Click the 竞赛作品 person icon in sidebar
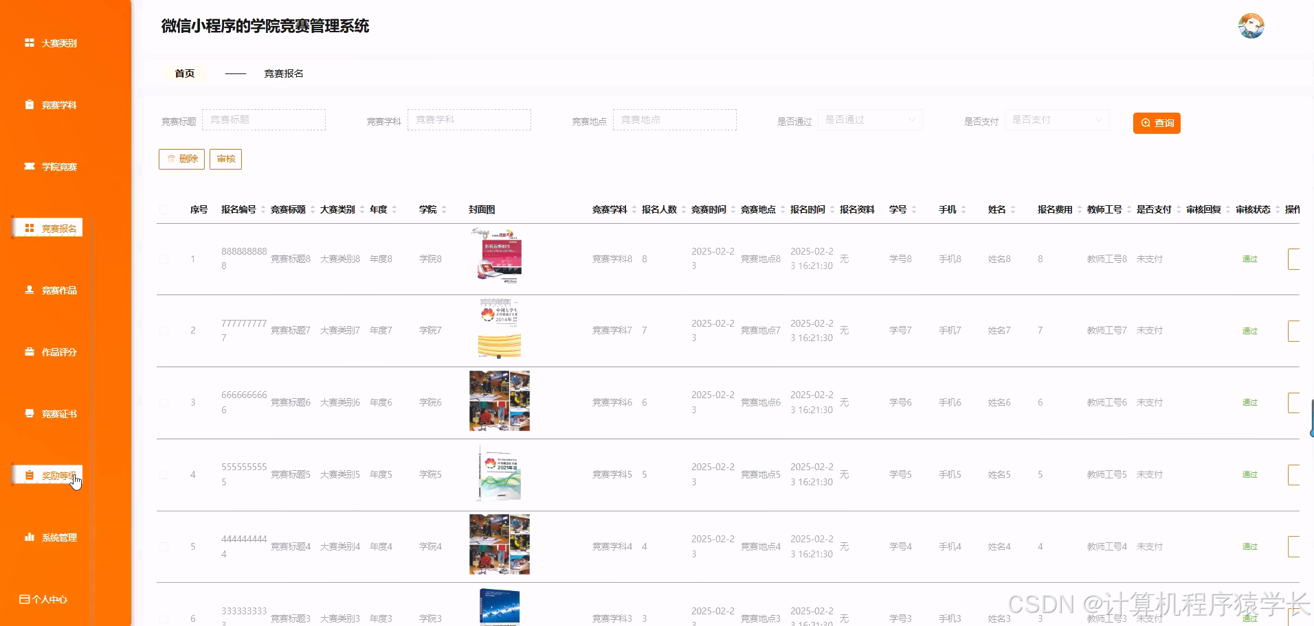Viewport: 1314px width, 626px height. pos(30,290)
